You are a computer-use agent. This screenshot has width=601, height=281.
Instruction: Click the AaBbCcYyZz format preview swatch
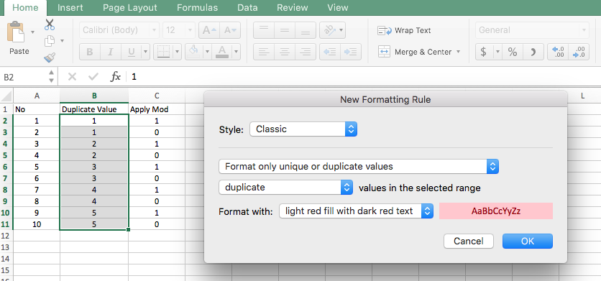click(495, 211)
